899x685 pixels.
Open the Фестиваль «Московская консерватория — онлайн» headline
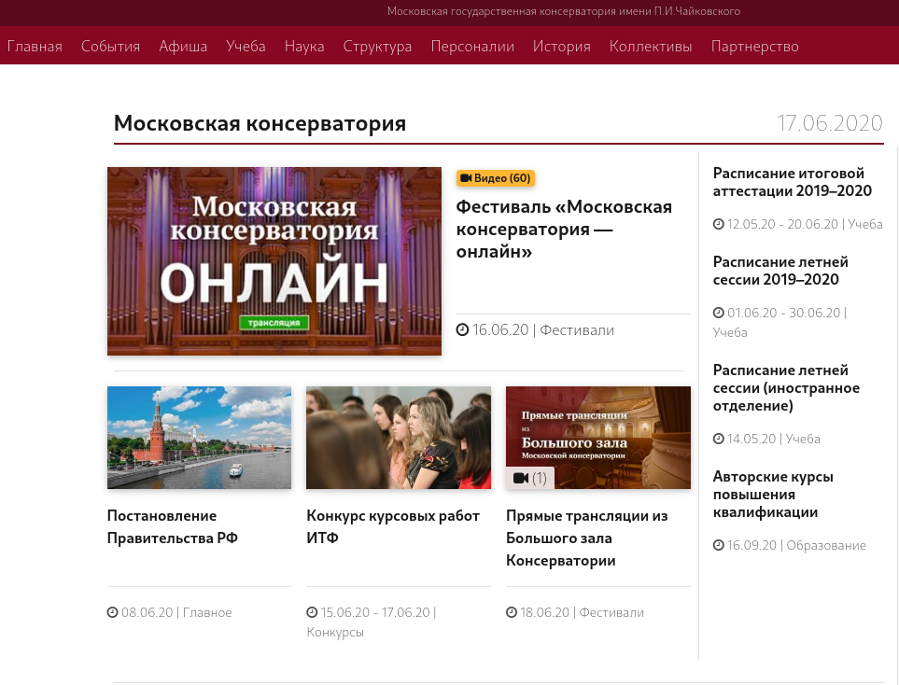(564, 230)
